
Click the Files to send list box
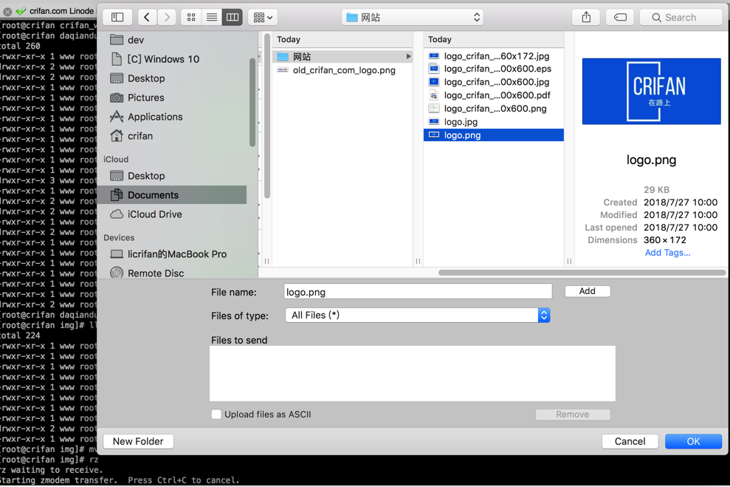(x=412, y=373)
